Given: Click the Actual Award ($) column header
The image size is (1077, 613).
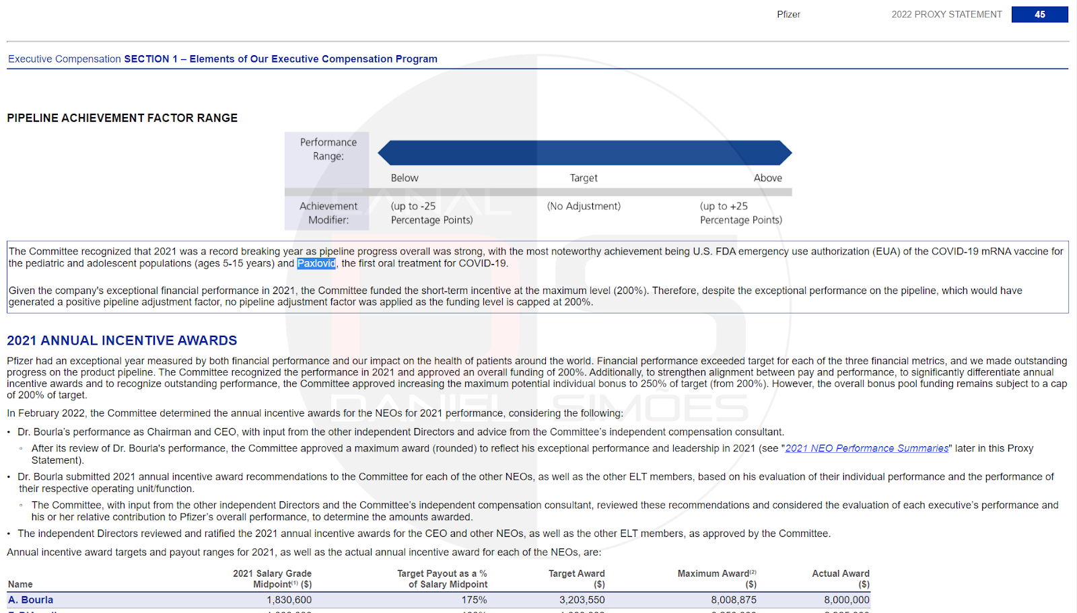Looking at the screenshot, I should [x=841, y=579].
